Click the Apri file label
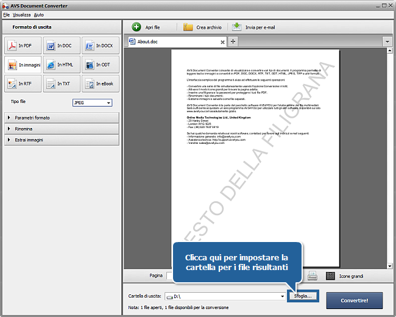Screen dimensions: 396x317 [152, 27]
